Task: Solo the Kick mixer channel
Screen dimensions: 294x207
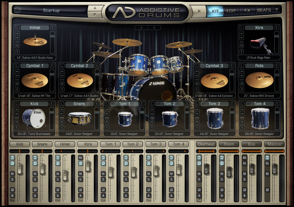Action: pyautogui.click(x=12, y=180)
